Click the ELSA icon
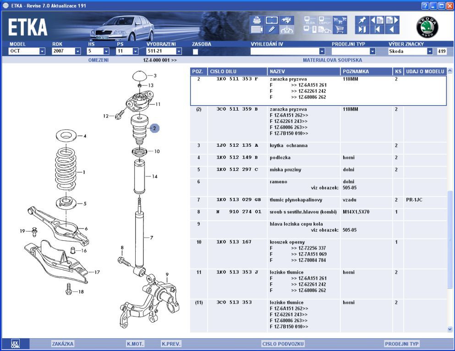 click(310, 20)
